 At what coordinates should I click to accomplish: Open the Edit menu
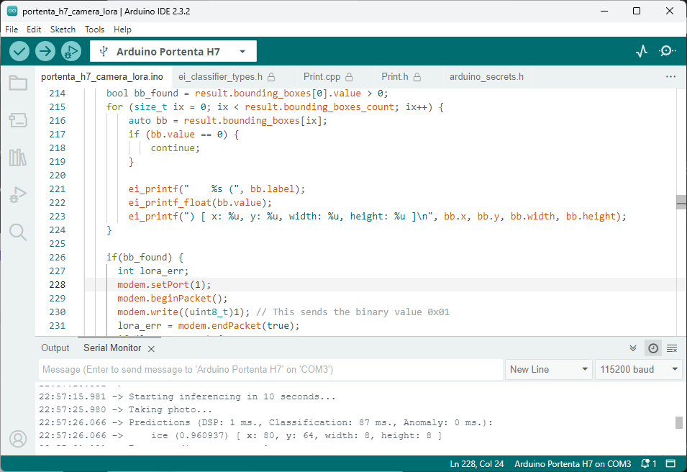tap(34, 29)
